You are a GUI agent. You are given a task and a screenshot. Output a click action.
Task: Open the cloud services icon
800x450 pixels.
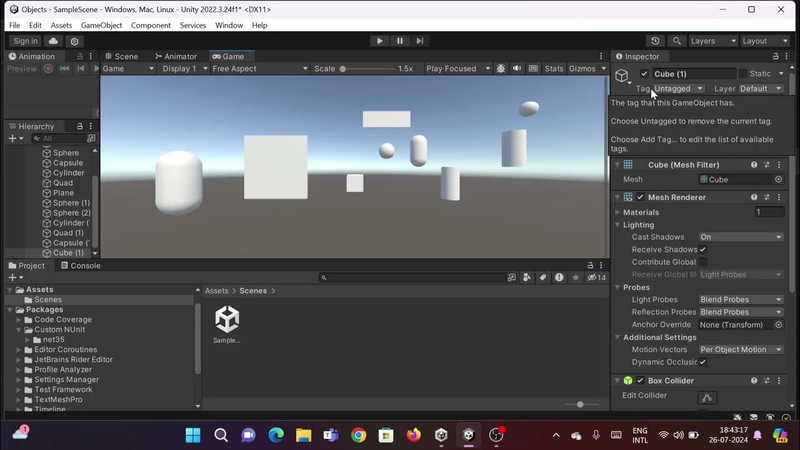(53, 41)
